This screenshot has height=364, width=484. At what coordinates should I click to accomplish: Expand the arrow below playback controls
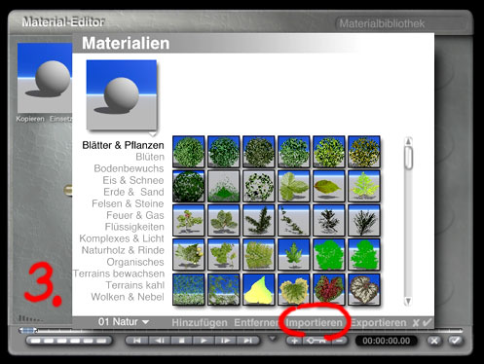click(x=273, y=338)
